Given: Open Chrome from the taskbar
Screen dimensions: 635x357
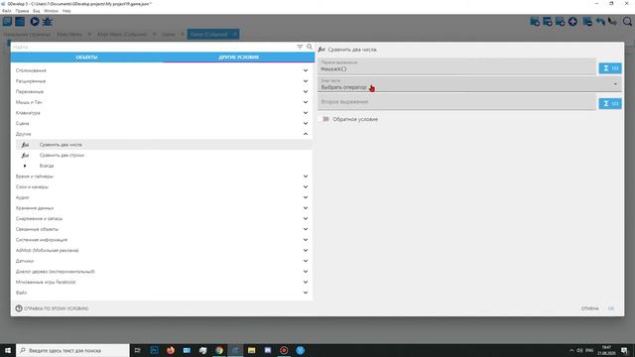Looking at the screenshot, I should pyautogui.click(x=219, y=350).
